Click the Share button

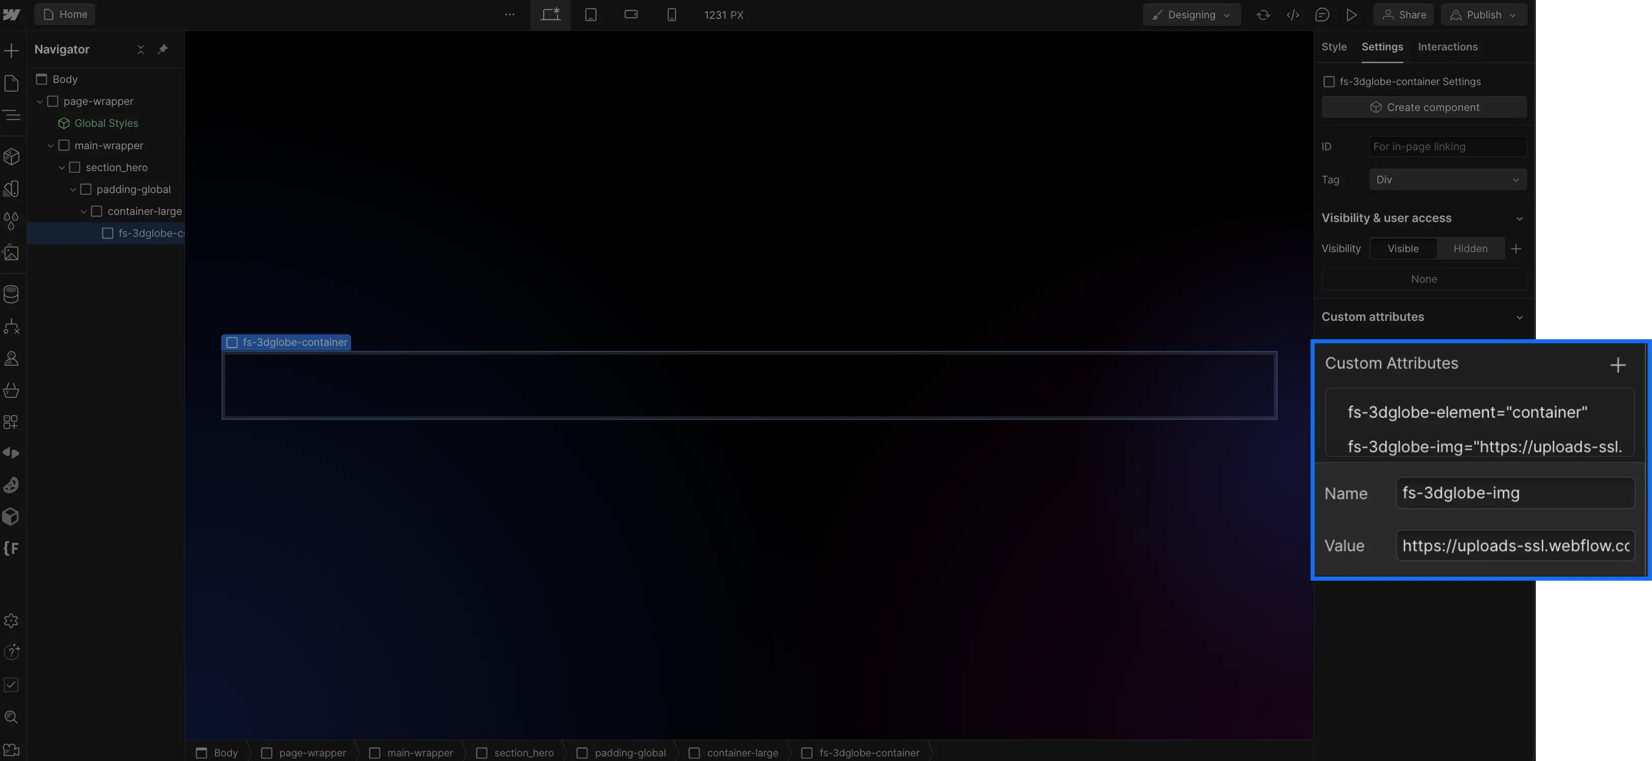pos(1403,15)
